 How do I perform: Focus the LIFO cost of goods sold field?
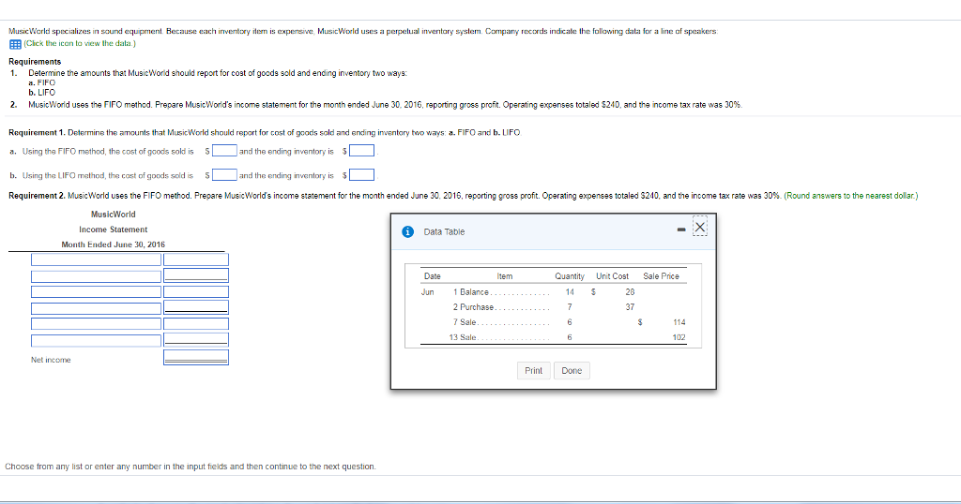[x=225, y=175]
